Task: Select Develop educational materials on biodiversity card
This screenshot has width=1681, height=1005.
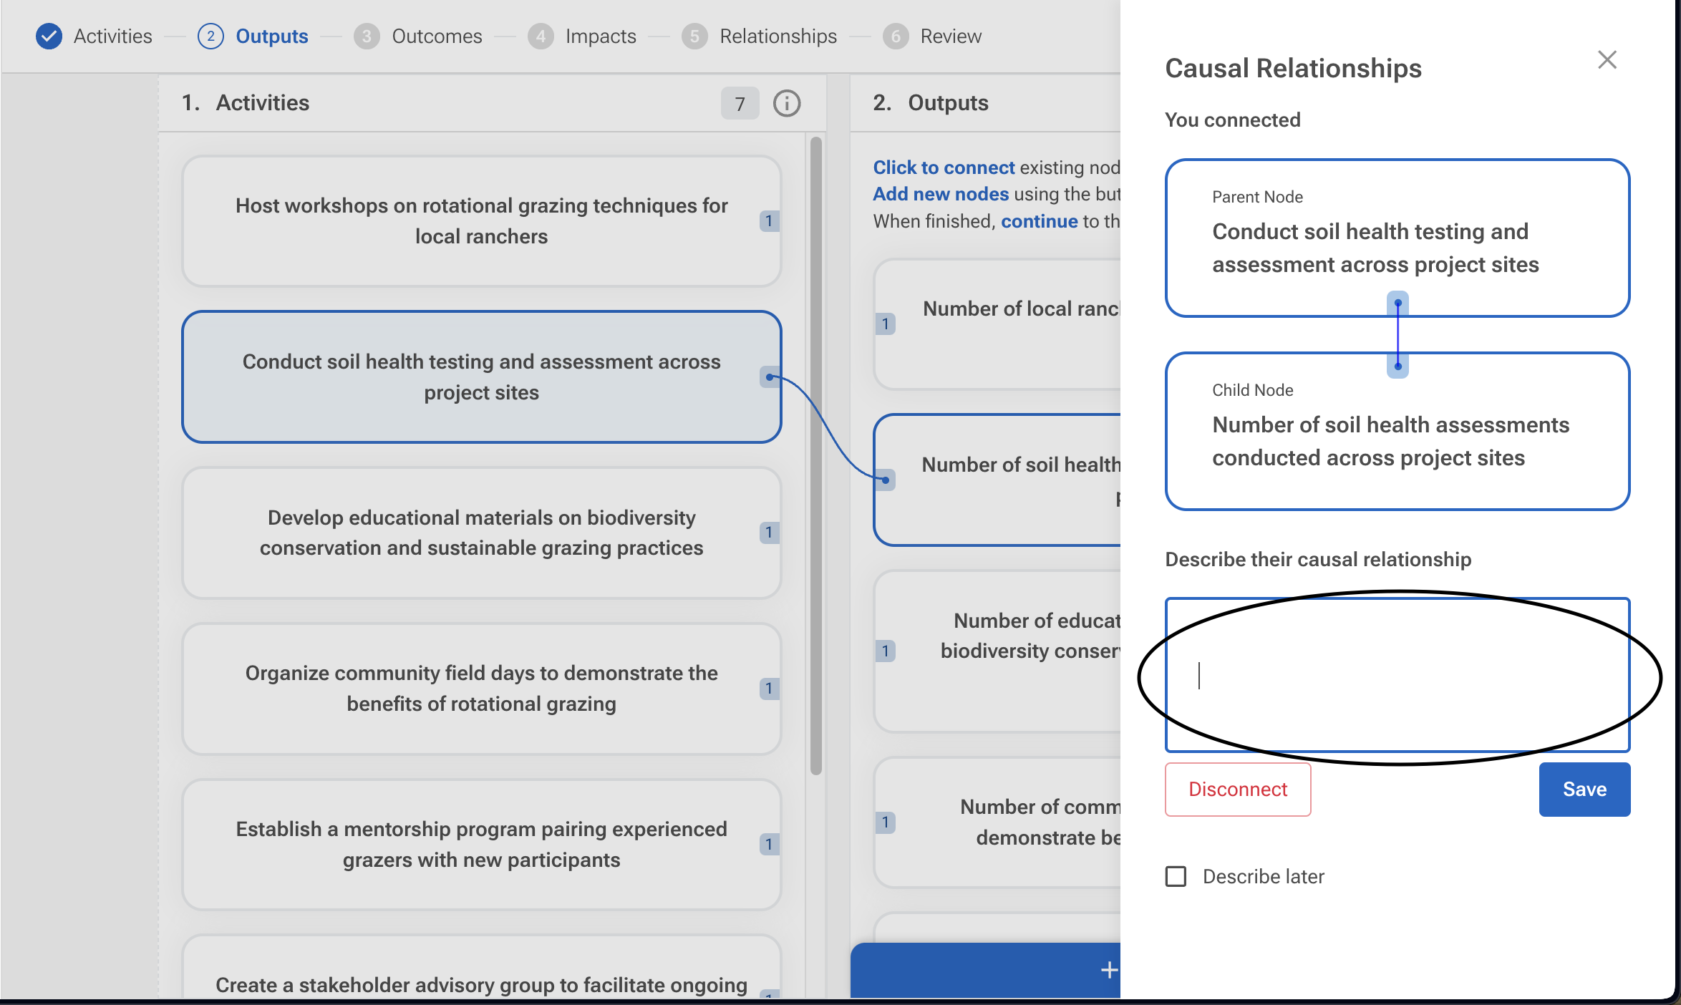Action: [x=481, y=533]
